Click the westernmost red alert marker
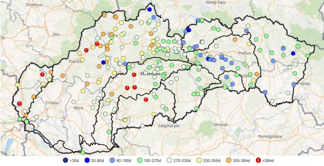324x166 pixels. tap(19, 103)
